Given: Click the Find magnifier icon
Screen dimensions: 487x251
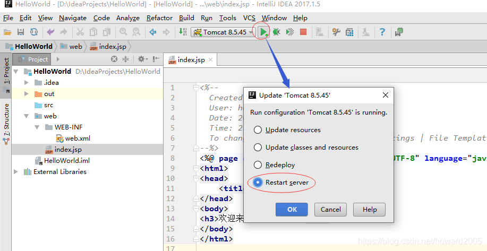Looking at the screenshot, I should click(123, 32).
